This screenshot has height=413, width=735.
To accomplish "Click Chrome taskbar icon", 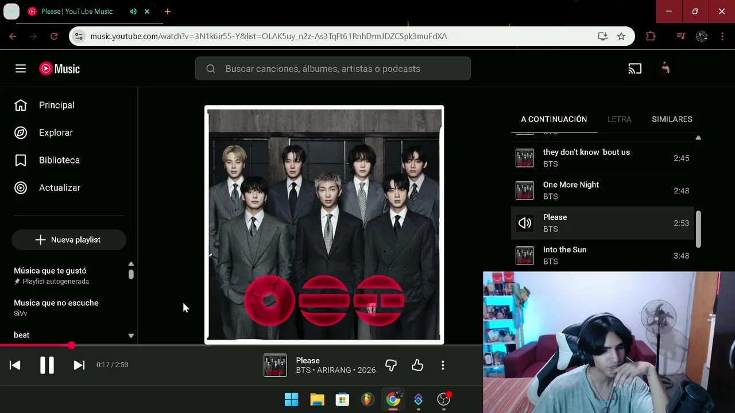I will click(393, 399).
